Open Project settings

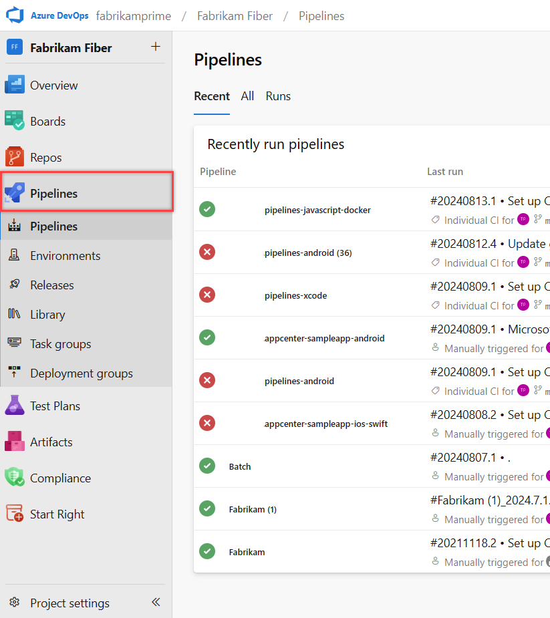pyautogui.click(x=70, y=603)
